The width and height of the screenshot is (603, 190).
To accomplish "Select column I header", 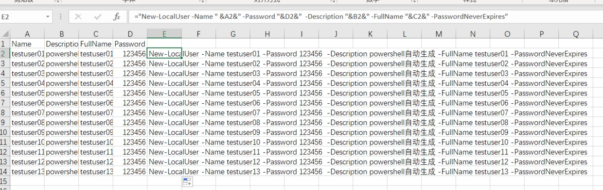I will point(301,34).
